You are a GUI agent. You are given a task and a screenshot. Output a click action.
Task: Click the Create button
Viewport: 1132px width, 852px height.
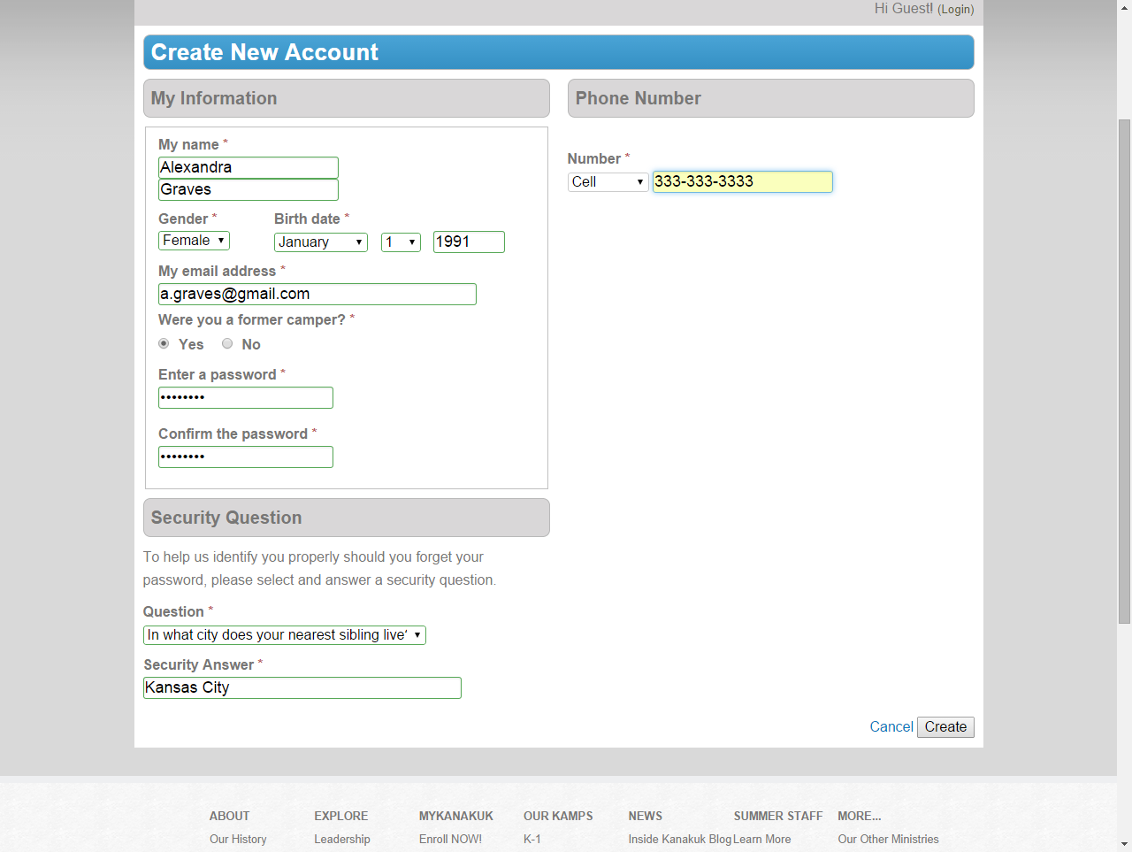[x=945, y=727]
